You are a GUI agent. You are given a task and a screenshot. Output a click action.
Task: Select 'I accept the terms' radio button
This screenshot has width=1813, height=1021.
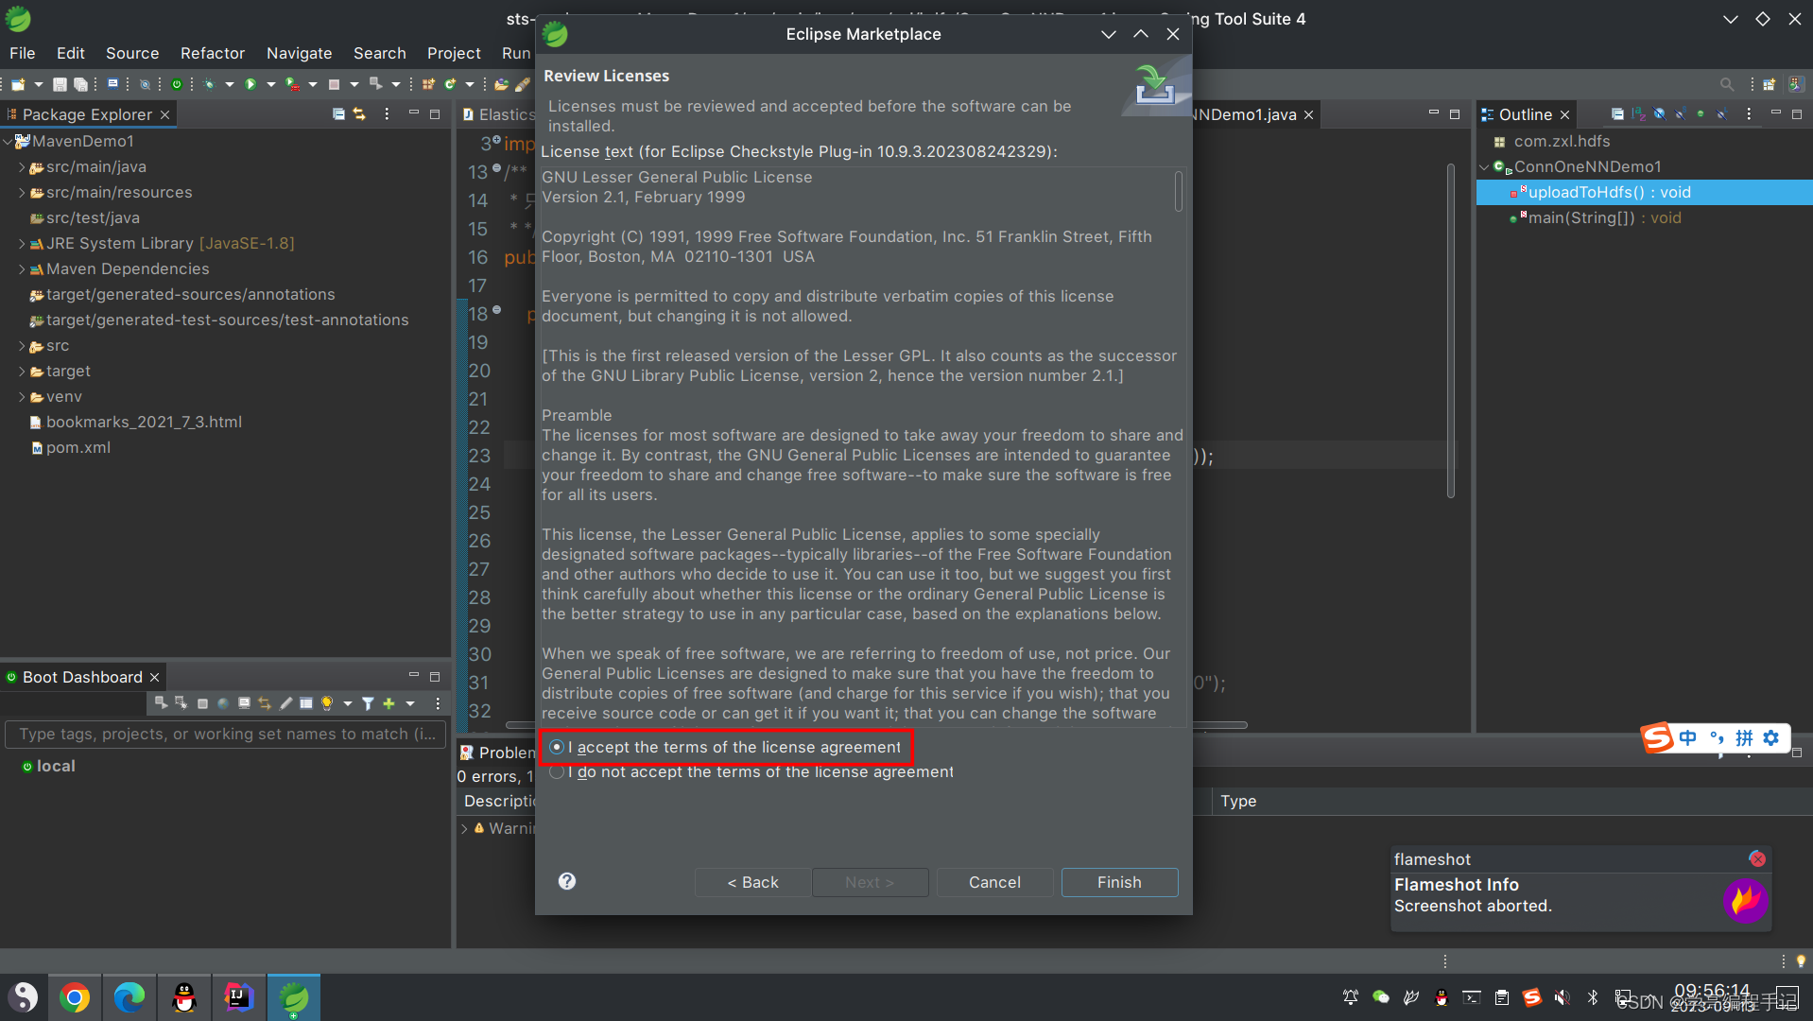click(x=557, y=747)
